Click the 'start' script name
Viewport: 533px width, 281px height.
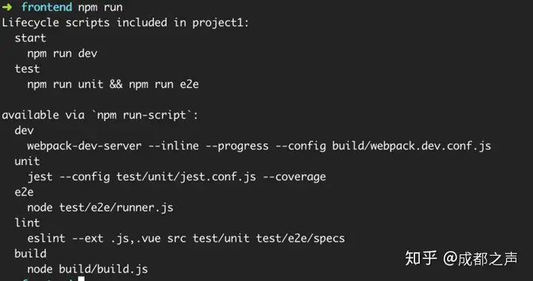[x=30, y=38]
